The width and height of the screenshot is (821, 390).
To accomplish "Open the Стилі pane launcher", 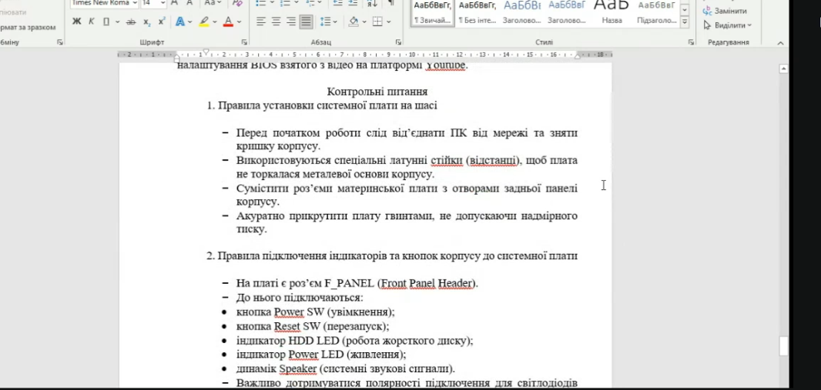I will (x=689, y=42).
